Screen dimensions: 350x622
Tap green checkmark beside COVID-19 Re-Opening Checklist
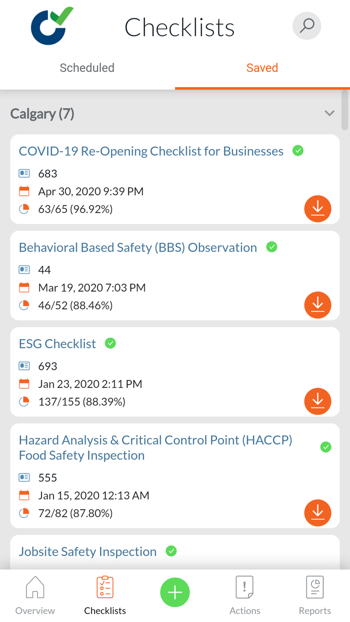coord(298,150)
